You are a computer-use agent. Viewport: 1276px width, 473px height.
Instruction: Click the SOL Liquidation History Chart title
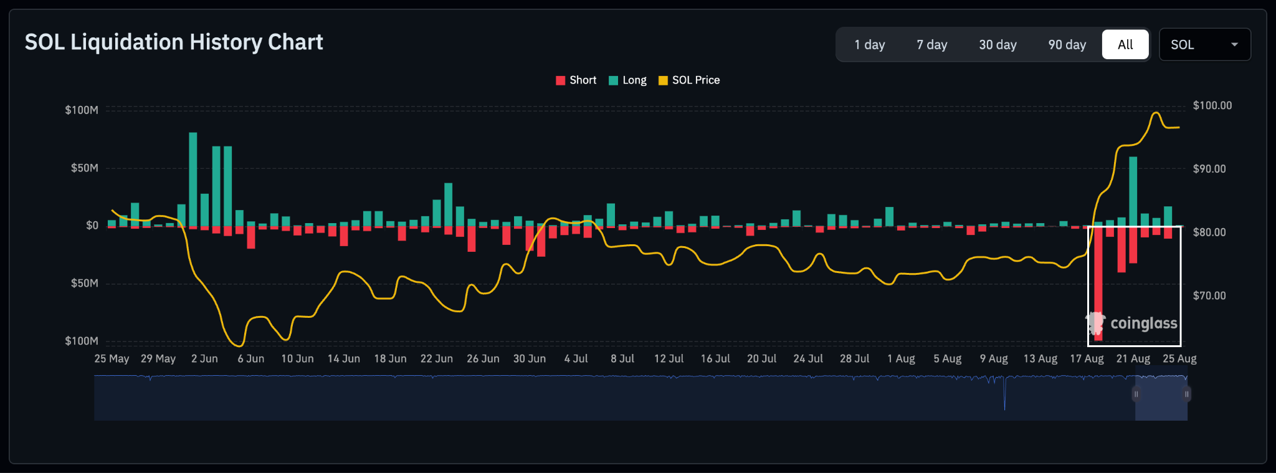coord(174,42)
